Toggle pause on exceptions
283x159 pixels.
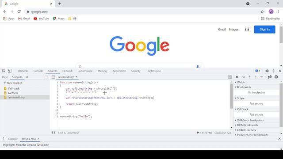coord(276,77)
